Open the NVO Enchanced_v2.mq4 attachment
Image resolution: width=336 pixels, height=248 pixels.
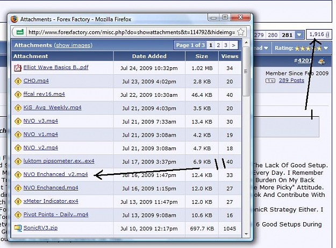(56, 174)
